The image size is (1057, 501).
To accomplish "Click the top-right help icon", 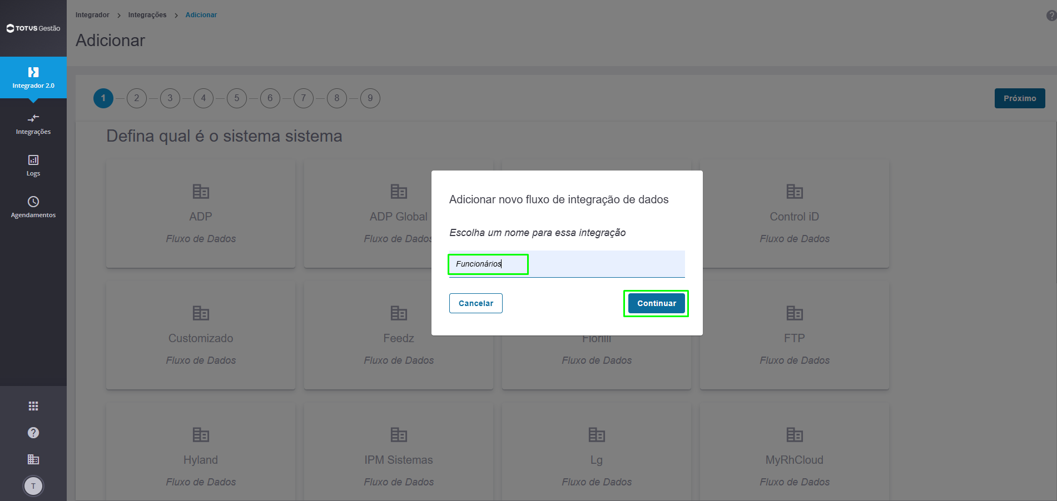I will 1051,16.
